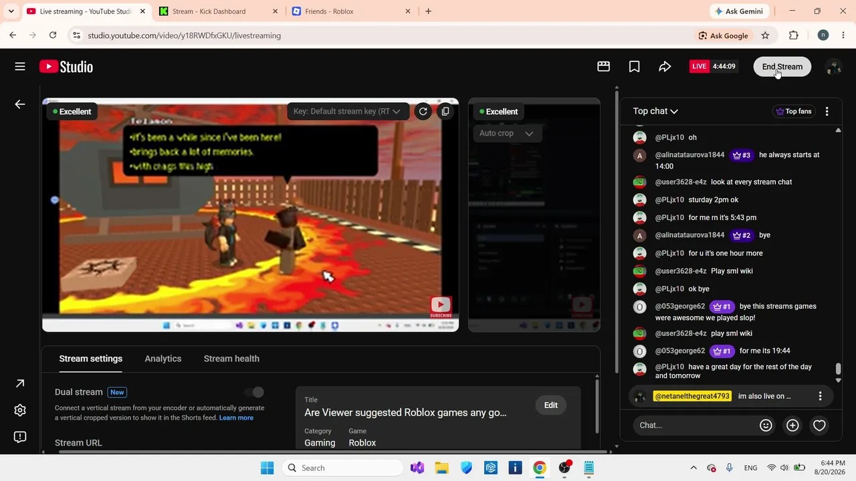The width and height of the screenshot is (856, 481).
Task: Switch to the Analytics tab
Action: 163,359
